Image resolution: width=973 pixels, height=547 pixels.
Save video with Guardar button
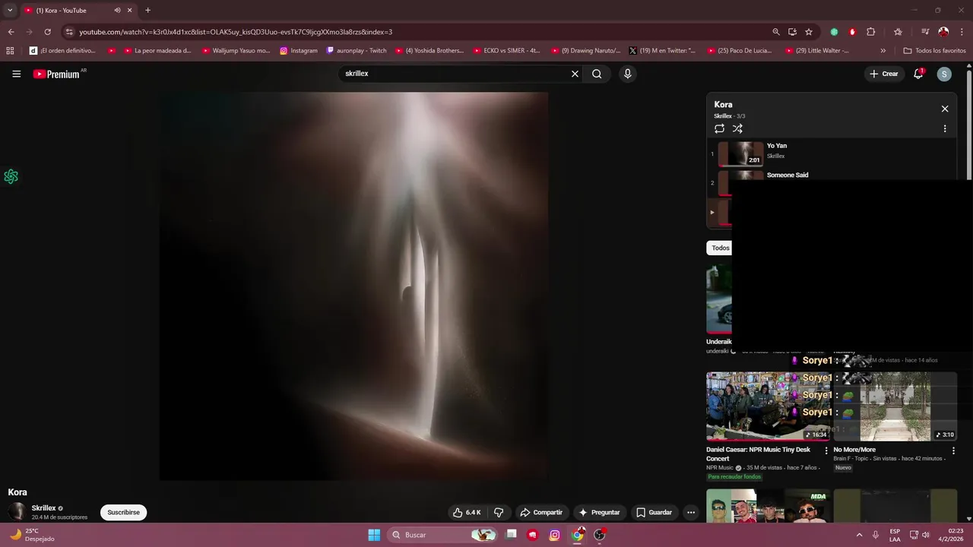(x=654, y=513)
